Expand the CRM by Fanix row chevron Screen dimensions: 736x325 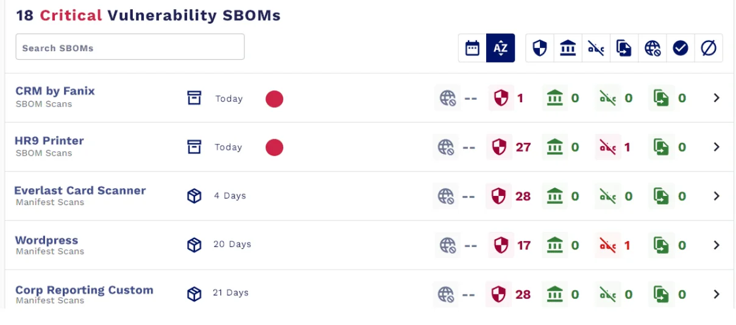click(717, 97)
